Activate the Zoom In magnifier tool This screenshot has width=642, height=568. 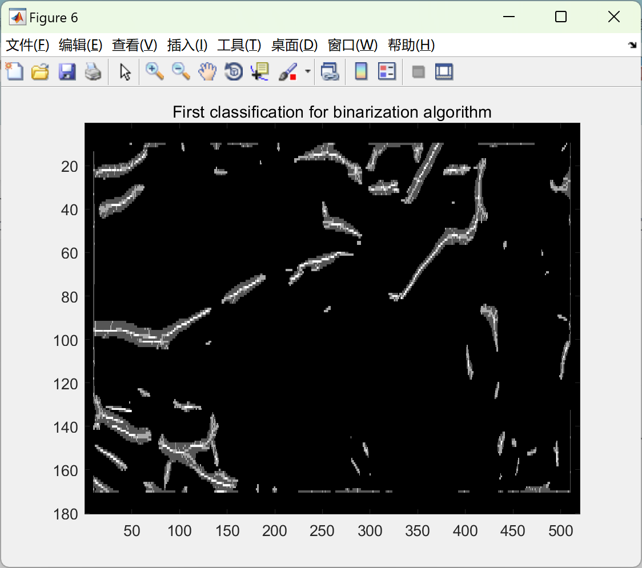155,71
